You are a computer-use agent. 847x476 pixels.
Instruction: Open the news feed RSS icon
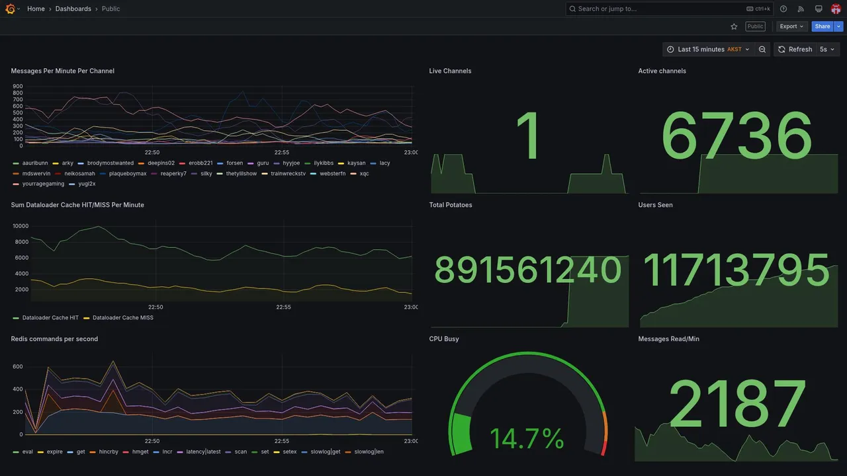coord(801,9)
